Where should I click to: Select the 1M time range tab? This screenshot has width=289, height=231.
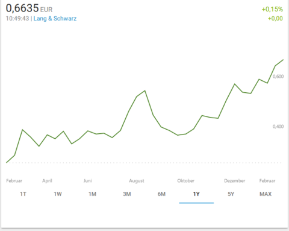92,194
